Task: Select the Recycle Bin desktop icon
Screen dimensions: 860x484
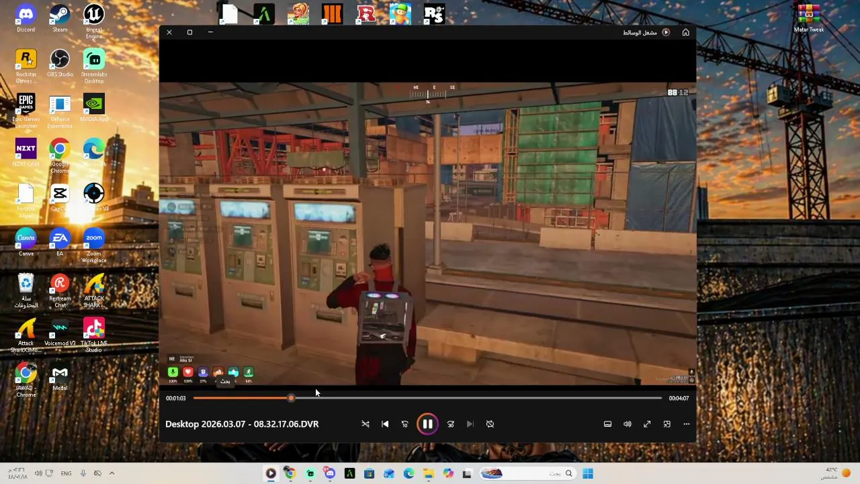Action: coord(26,291)
